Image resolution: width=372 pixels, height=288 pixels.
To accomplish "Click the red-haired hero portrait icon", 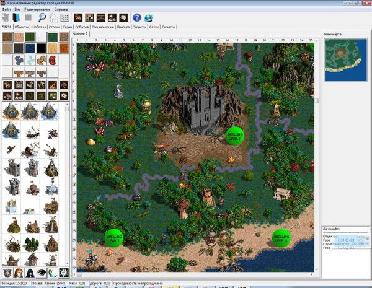I will click(x=19, y=273).
